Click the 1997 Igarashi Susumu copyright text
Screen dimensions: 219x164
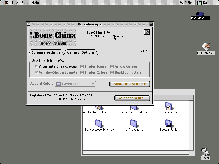[x=104, y=36]
